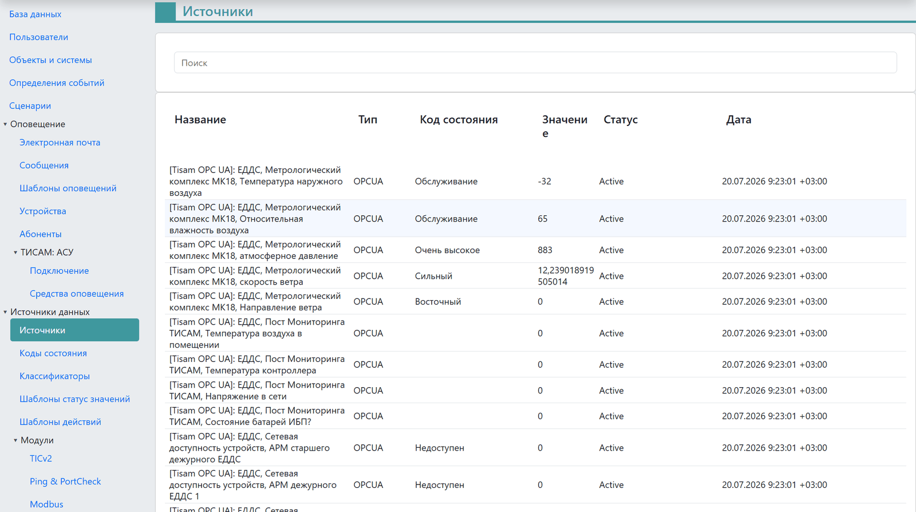Select the Относительная влажность воздуха row
Screen dimensions: 916x512
point(535,218)
